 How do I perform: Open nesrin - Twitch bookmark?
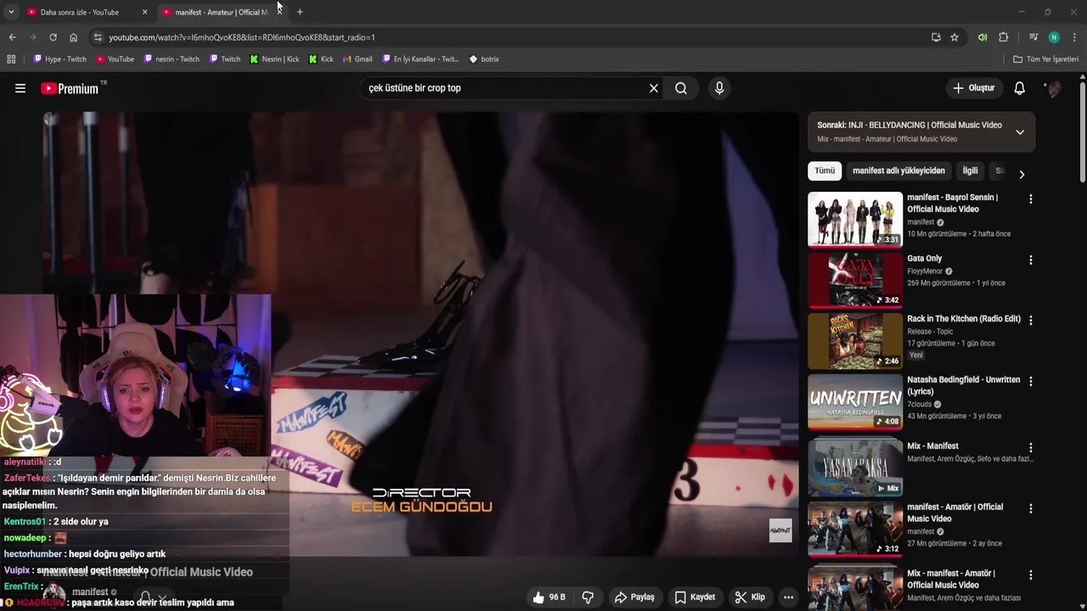click(x=172, y=59)
